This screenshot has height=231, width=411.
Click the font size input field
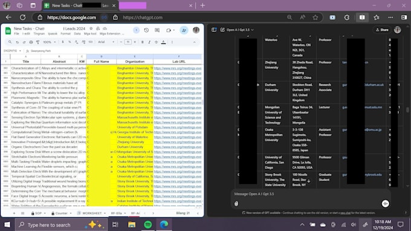128,42
